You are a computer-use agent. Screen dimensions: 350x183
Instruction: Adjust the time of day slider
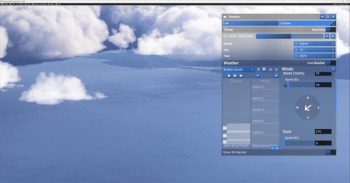[x=290, y=36]
